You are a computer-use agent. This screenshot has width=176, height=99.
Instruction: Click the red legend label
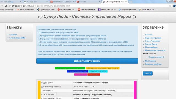click(94, 75)
